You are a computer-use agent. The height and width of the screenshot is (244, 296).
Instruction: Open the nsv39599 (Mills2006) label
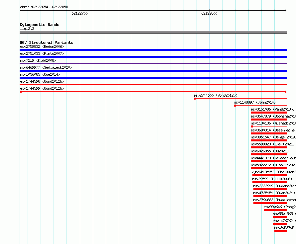(272, 179)
